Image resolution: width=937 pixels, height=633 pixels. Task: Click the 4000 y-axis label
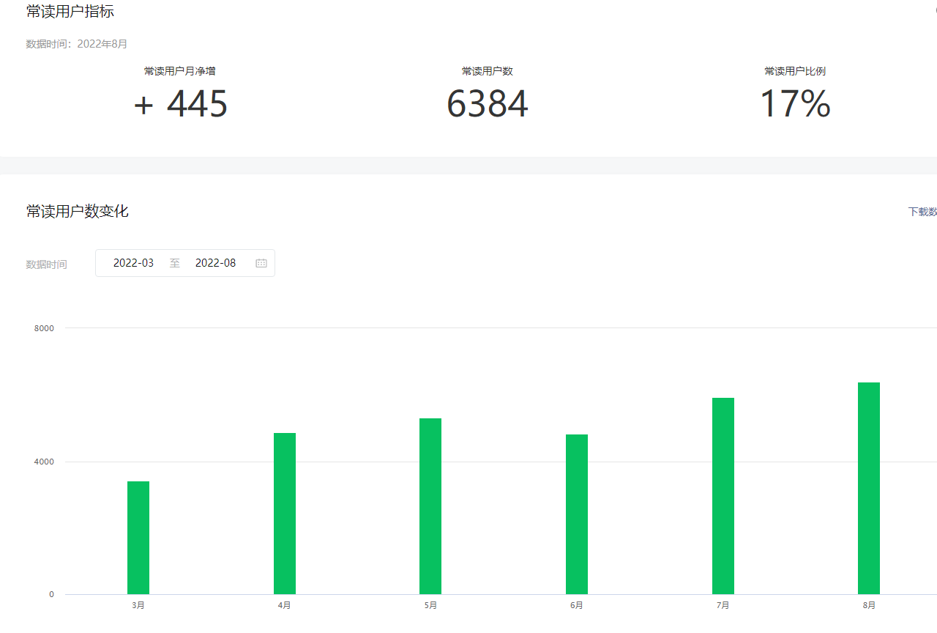click(44, 462)
